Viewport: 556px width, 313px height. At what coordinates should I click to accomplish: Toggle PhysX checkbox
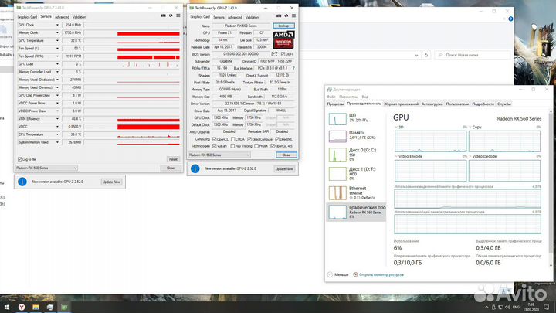(256, 146)
